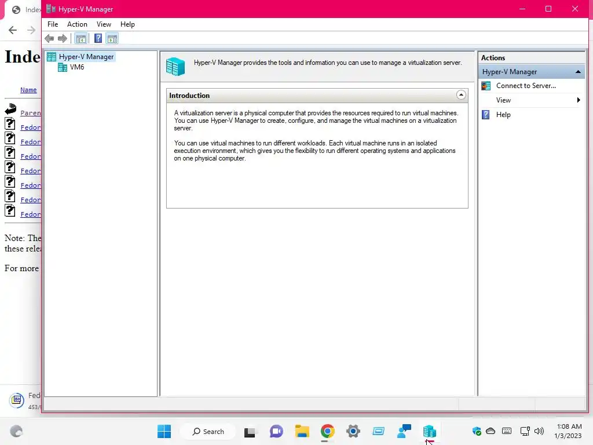593x445 pixels.
Task: Click Parent Directory link in browser window
Action: 30,113
